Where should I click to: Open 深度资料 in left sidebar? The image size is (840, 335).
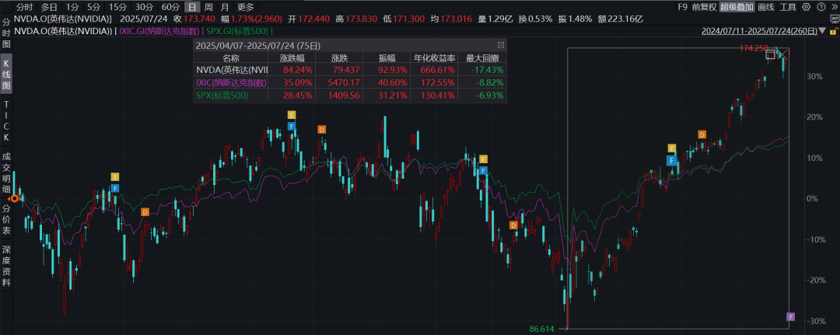click(6, 265)
